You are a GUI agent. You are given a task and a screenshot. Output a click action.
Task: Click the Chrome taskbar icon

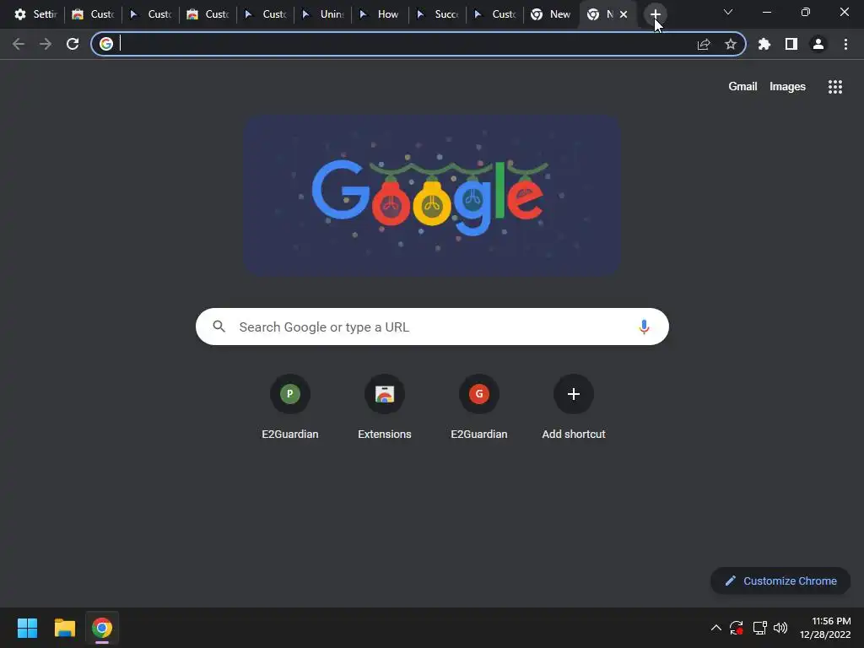pos(102,628)
